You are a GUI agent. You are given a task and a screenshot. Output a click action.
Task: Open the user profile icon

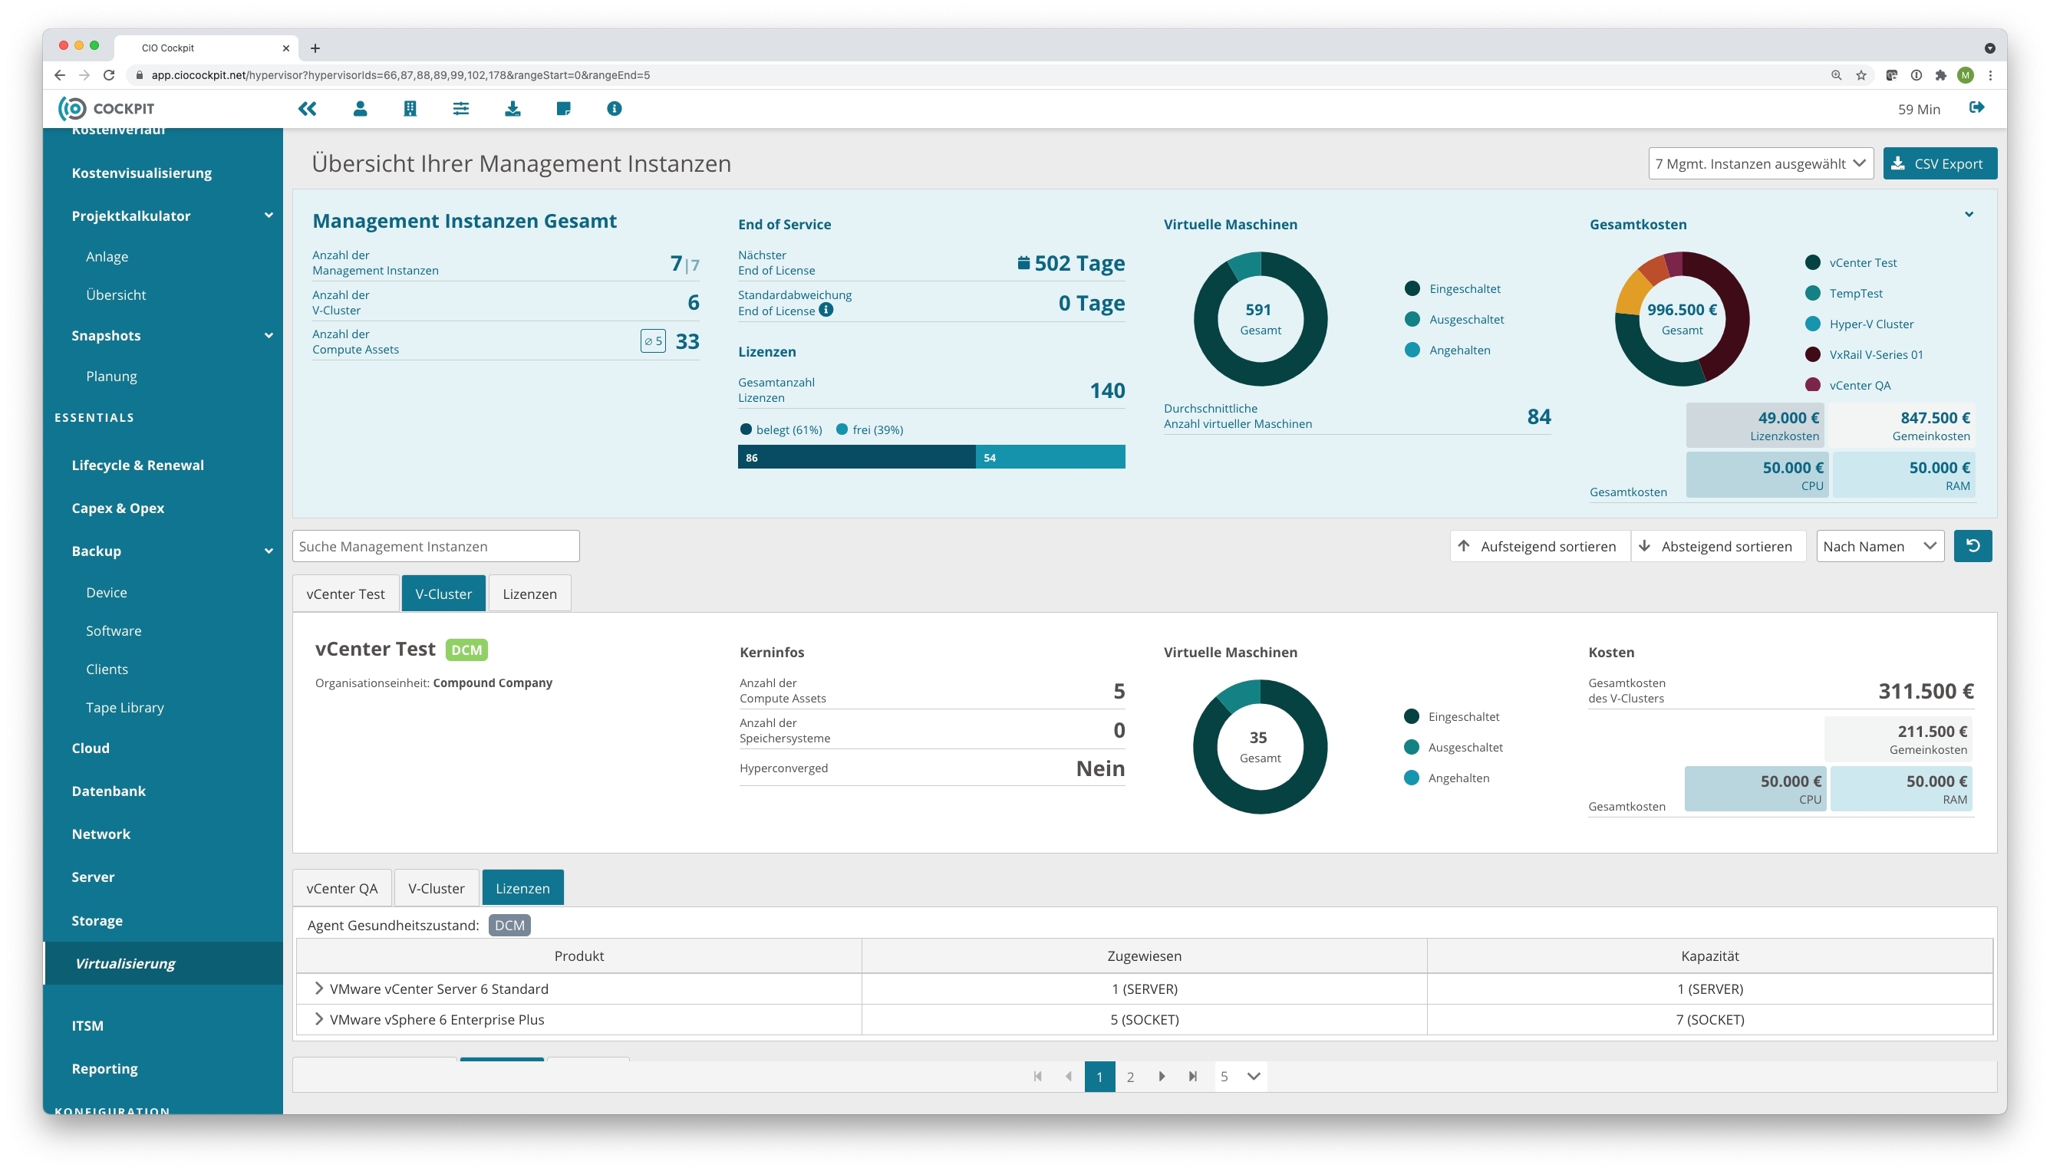360,109
